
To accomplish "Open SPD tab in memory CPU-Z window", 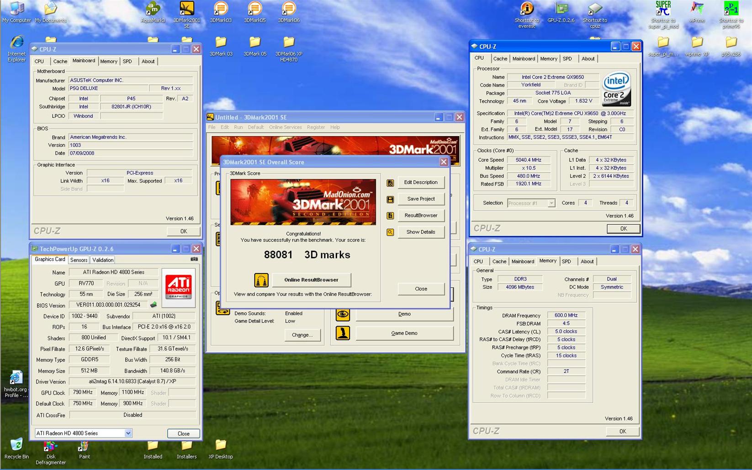I will (x=567, y=261).
